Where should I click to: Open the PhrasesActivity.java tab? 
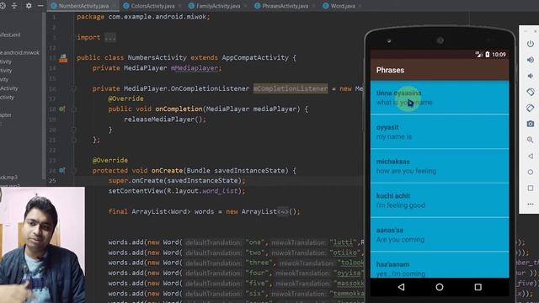click(x=281, y=6)
